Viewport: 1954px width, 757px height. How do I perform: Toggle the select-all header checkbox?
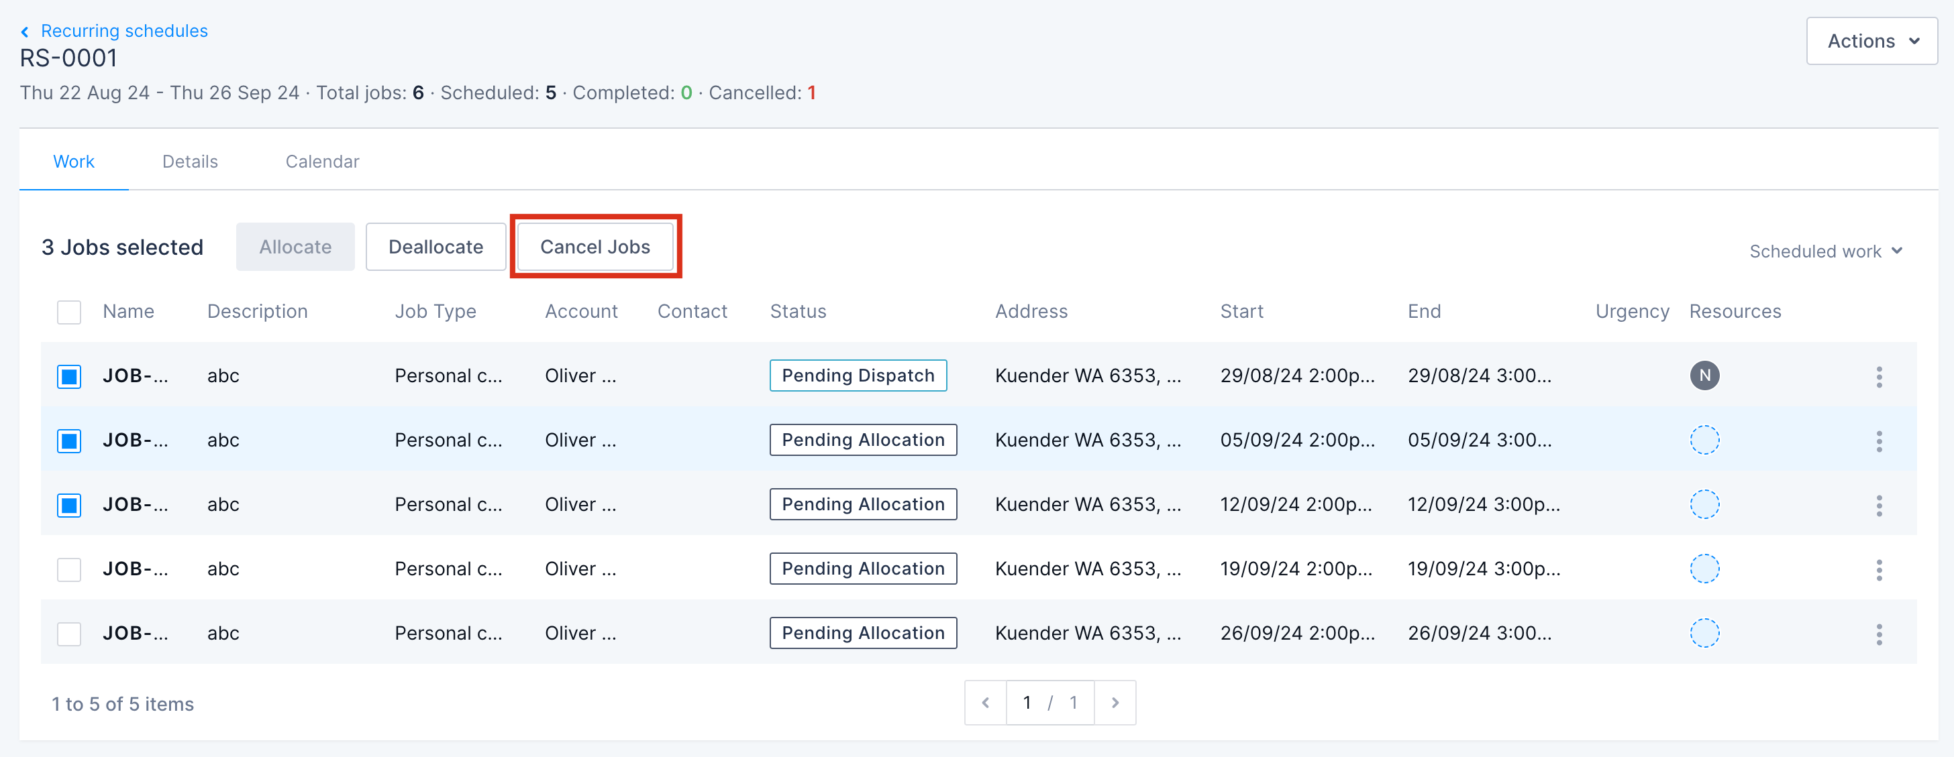(69, 312)
